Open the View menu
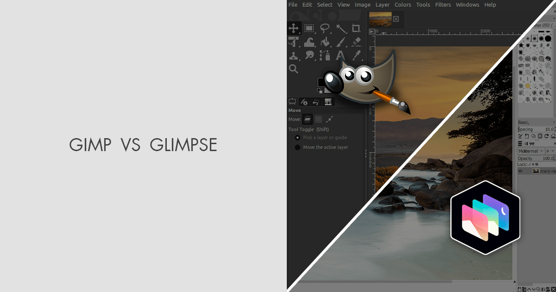 [344, 5]
